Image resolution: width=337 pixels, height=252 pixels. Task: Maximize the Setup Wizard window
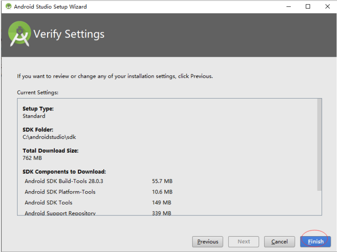pyautogui.click(x=308, y=6)
